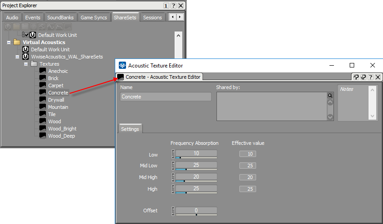Select the Concrete acoustic texture icon
This screenshot has width=383, height=224.
tap(43, 93)
